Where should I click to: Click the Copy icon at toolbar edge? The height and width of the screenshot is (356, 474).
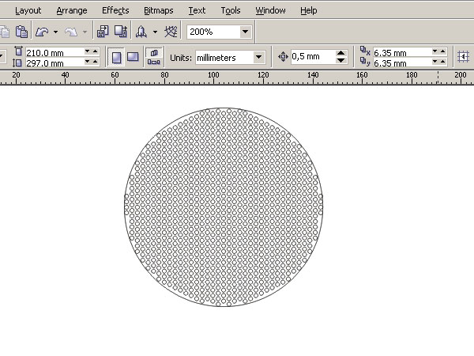tap(4, 32)
